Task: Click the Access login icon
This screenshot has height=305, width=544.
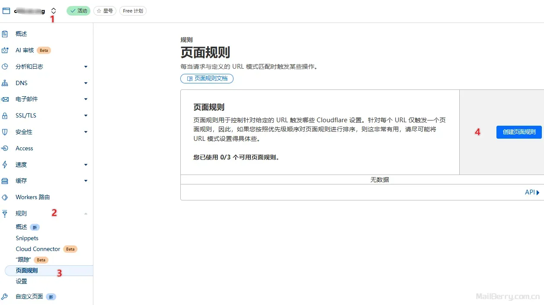Action: coord(5,148)
